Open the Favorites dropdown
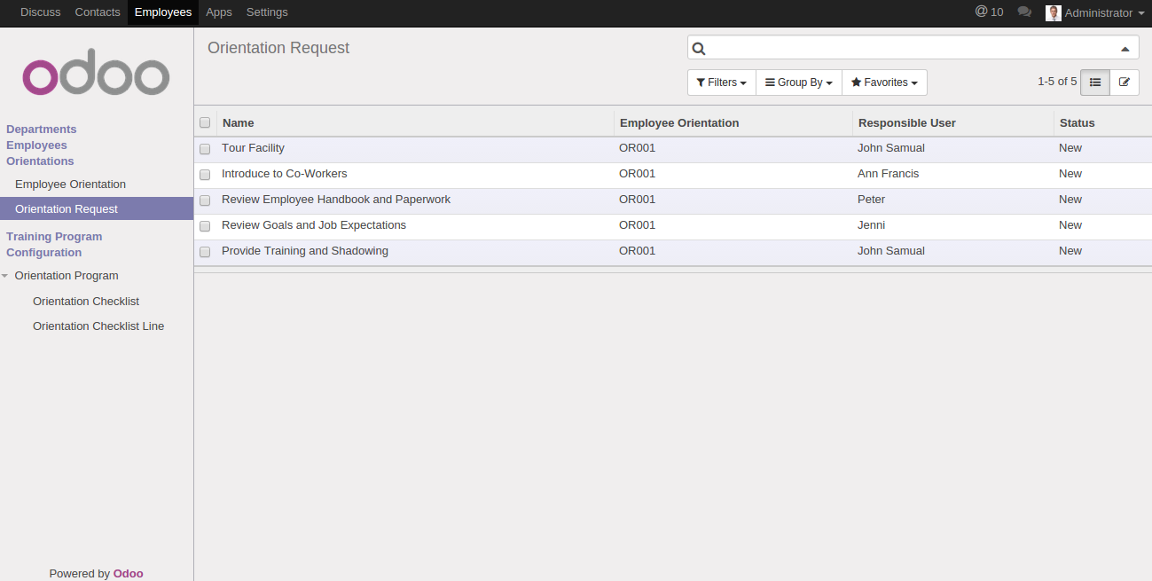The width and height of the screenshot is (1152, 581). pyautogui.click(x=884, y=82)
